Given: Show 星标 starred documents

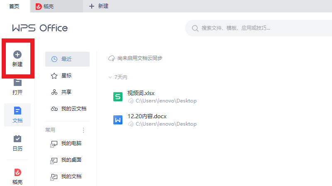Looking at the screenshot, I should (67, 76).
